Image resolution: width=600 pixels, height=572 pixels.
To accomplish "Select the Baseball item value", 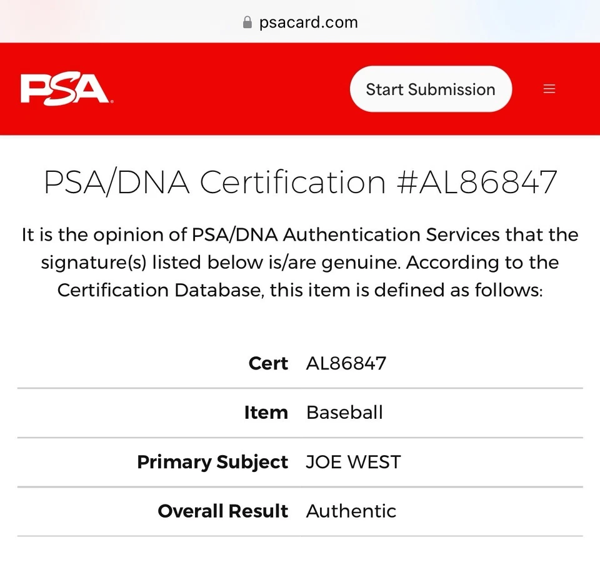I will pos(344,413).
